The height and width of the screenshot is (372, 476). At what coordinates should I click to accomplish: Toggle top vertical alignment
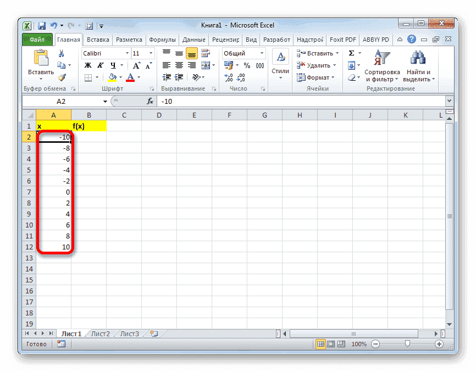click(167, 53)
